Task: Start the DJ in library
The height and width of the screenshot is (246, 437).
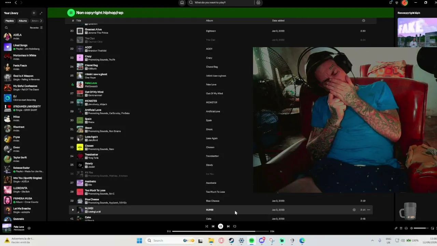Action: 23,98
